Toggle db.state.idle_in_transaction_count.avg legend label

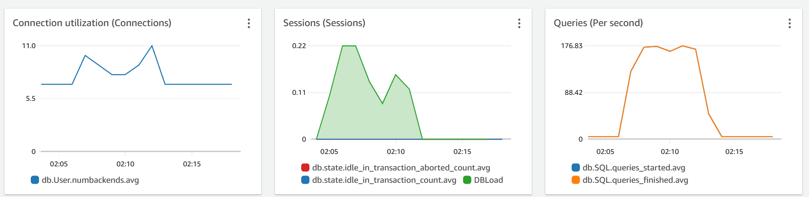pos(384,180)
